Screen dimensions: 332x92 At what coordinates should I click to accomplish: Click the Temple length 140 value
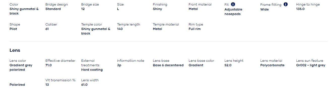click(x=120, y=29)
